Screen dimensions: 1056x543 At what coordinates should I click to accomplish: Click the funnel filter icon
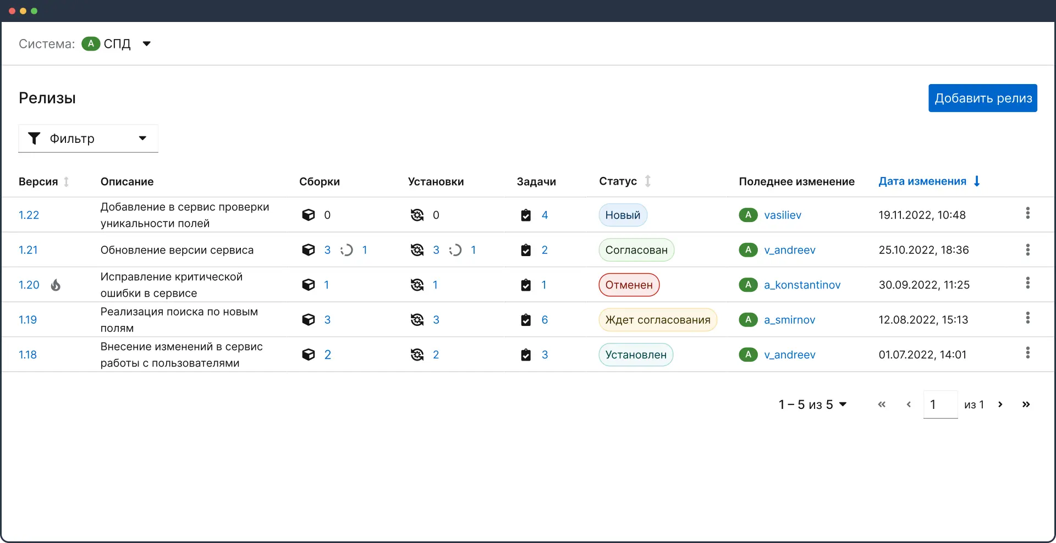click(34, 138)
